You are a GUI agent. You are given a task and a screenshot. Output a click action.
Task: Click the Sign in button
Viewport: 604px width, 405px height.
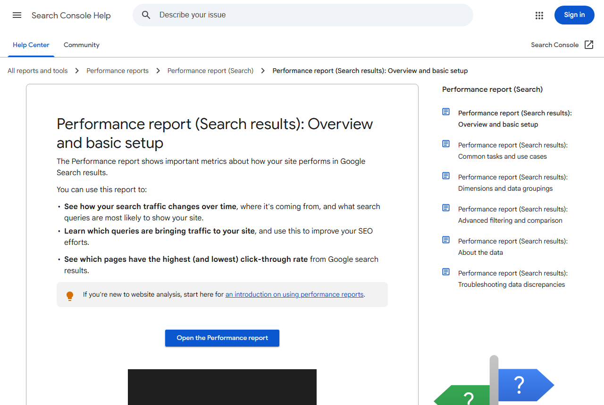[574, 15]
